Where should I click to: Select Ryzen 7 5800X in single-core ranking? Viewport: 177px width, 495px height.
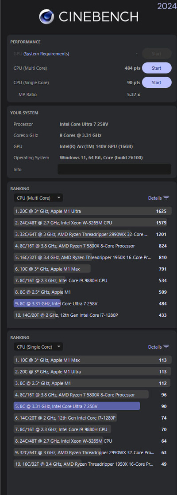[x=92, y=395]
